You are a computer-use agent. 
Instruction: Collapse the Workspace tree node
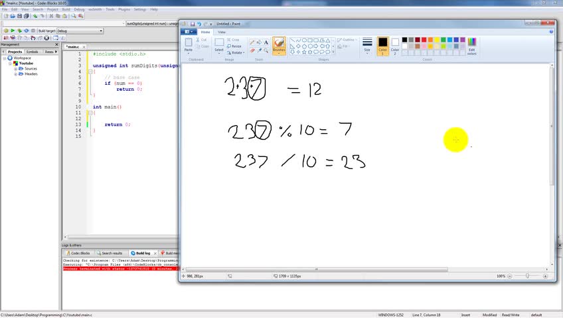5,58
